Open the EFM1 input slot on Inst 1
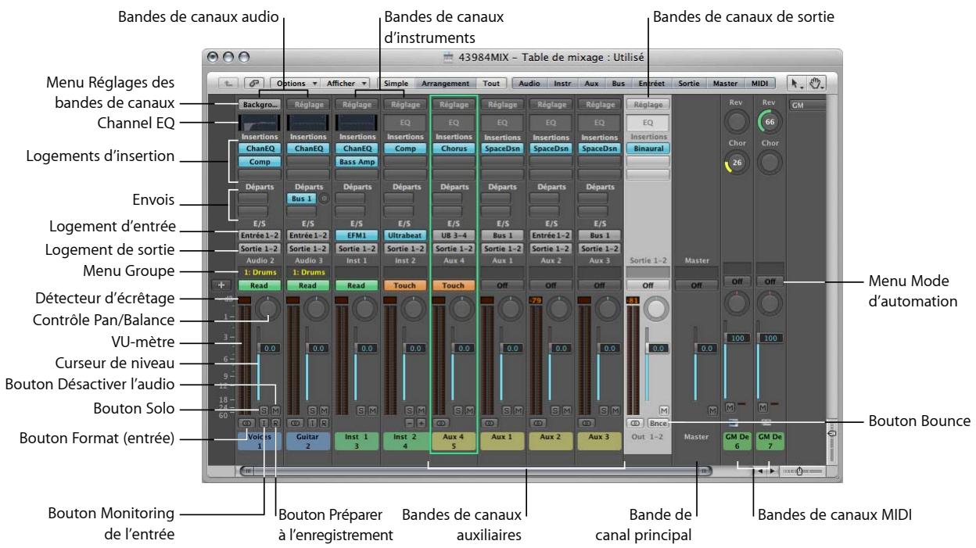 (357, 234)
